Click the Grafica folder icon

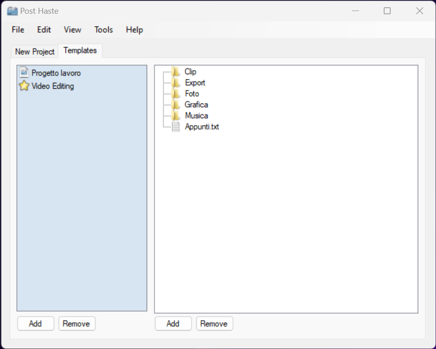click(x=176, y=105)
